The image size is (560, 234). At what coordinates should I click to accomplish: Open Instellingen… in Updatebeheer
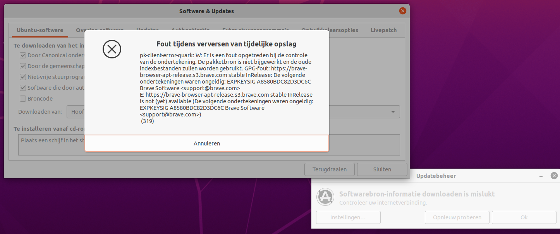click(348, 217)
